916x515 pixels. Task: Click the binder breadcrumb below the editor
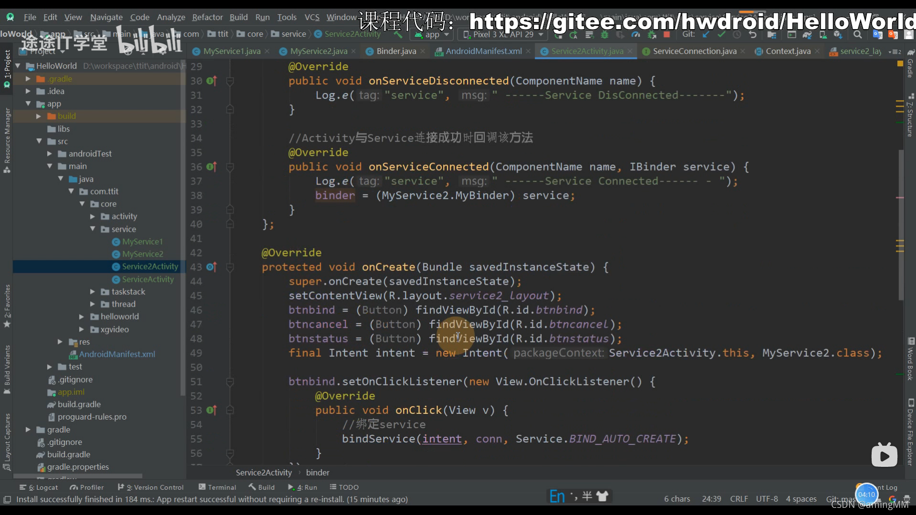point(318,472)
